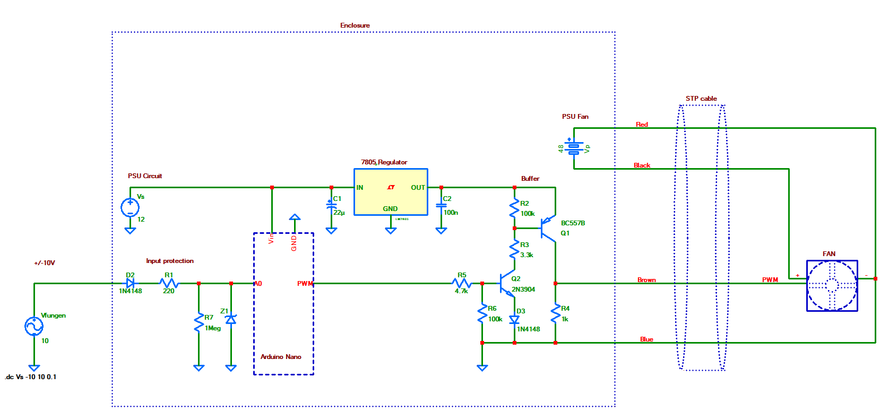Select the 10 value of Vfungen
The width and height of the screenshot is (880, 412).
coord(45,341)
